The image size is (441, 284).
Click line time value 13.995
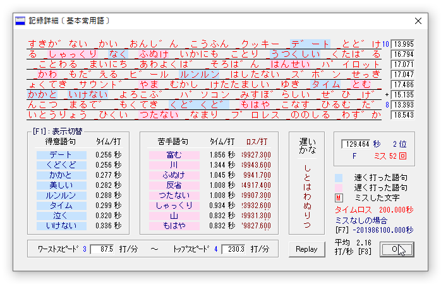click(x=402, y=44)
